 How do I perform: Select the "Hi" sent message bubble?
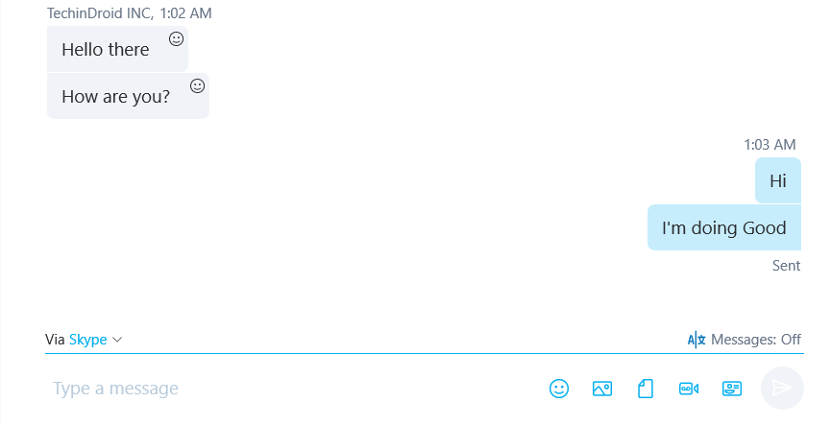click(x=778, y=180)
